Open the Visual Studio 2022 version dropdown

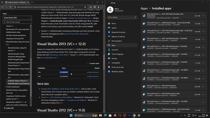click(17, 18)
